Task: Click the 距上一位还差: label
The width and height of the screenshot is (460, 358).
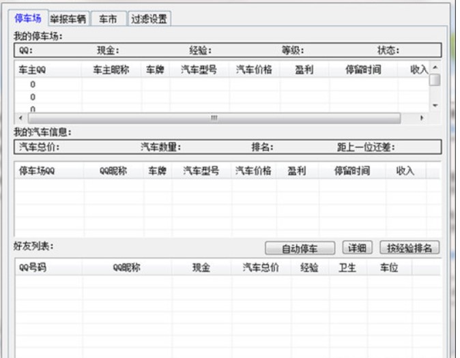Action: click(366, 147)
